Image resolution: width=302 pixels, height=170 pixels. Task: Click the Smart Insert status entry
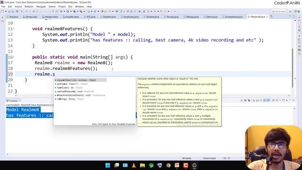coord(210,158)
